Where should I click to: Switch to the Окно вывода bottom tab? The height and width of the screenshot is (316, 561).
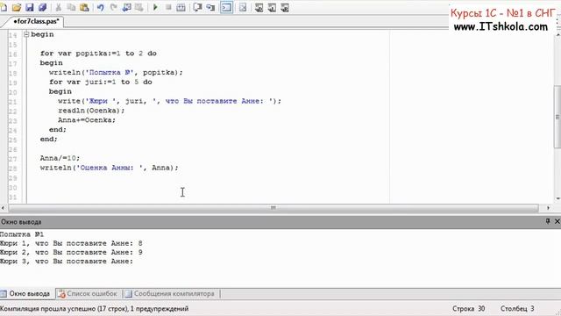click(25, 294)
